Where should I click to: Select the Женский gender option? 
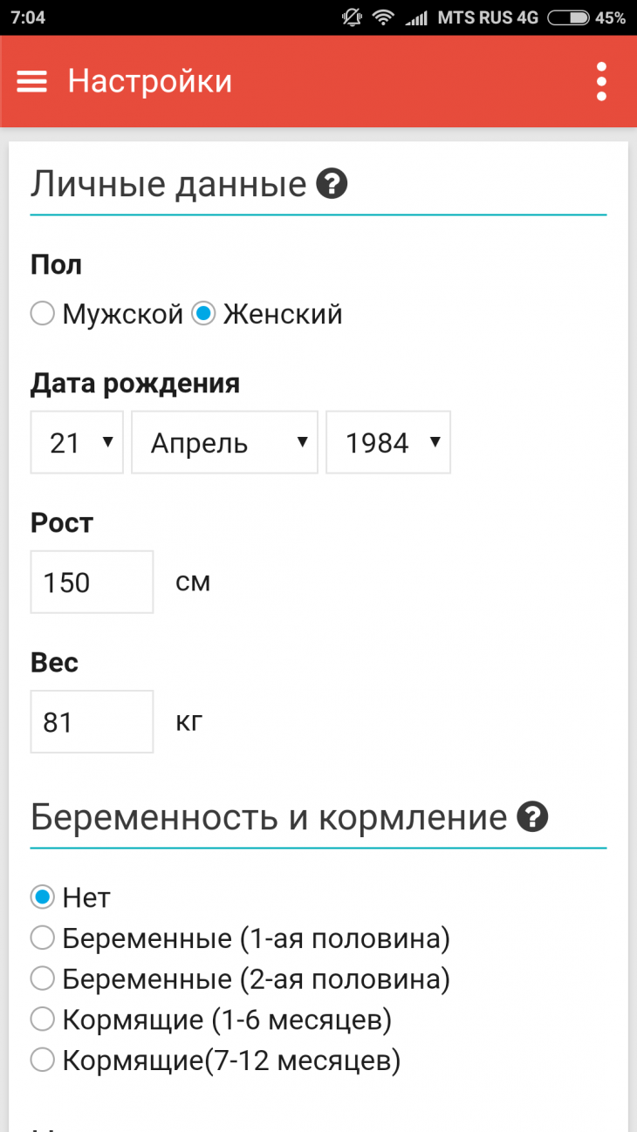[x=203, y=314]
